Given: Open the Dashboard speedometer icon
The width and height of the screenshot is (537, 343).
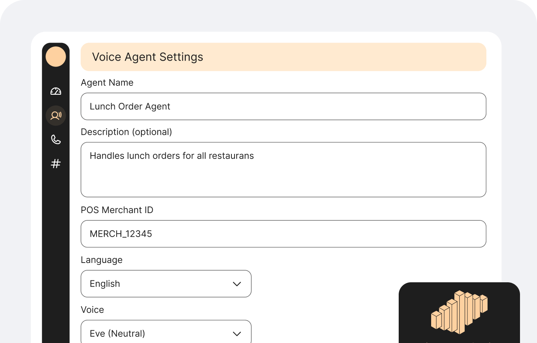Looking at the screenshot, I should (x=56, y=91).
